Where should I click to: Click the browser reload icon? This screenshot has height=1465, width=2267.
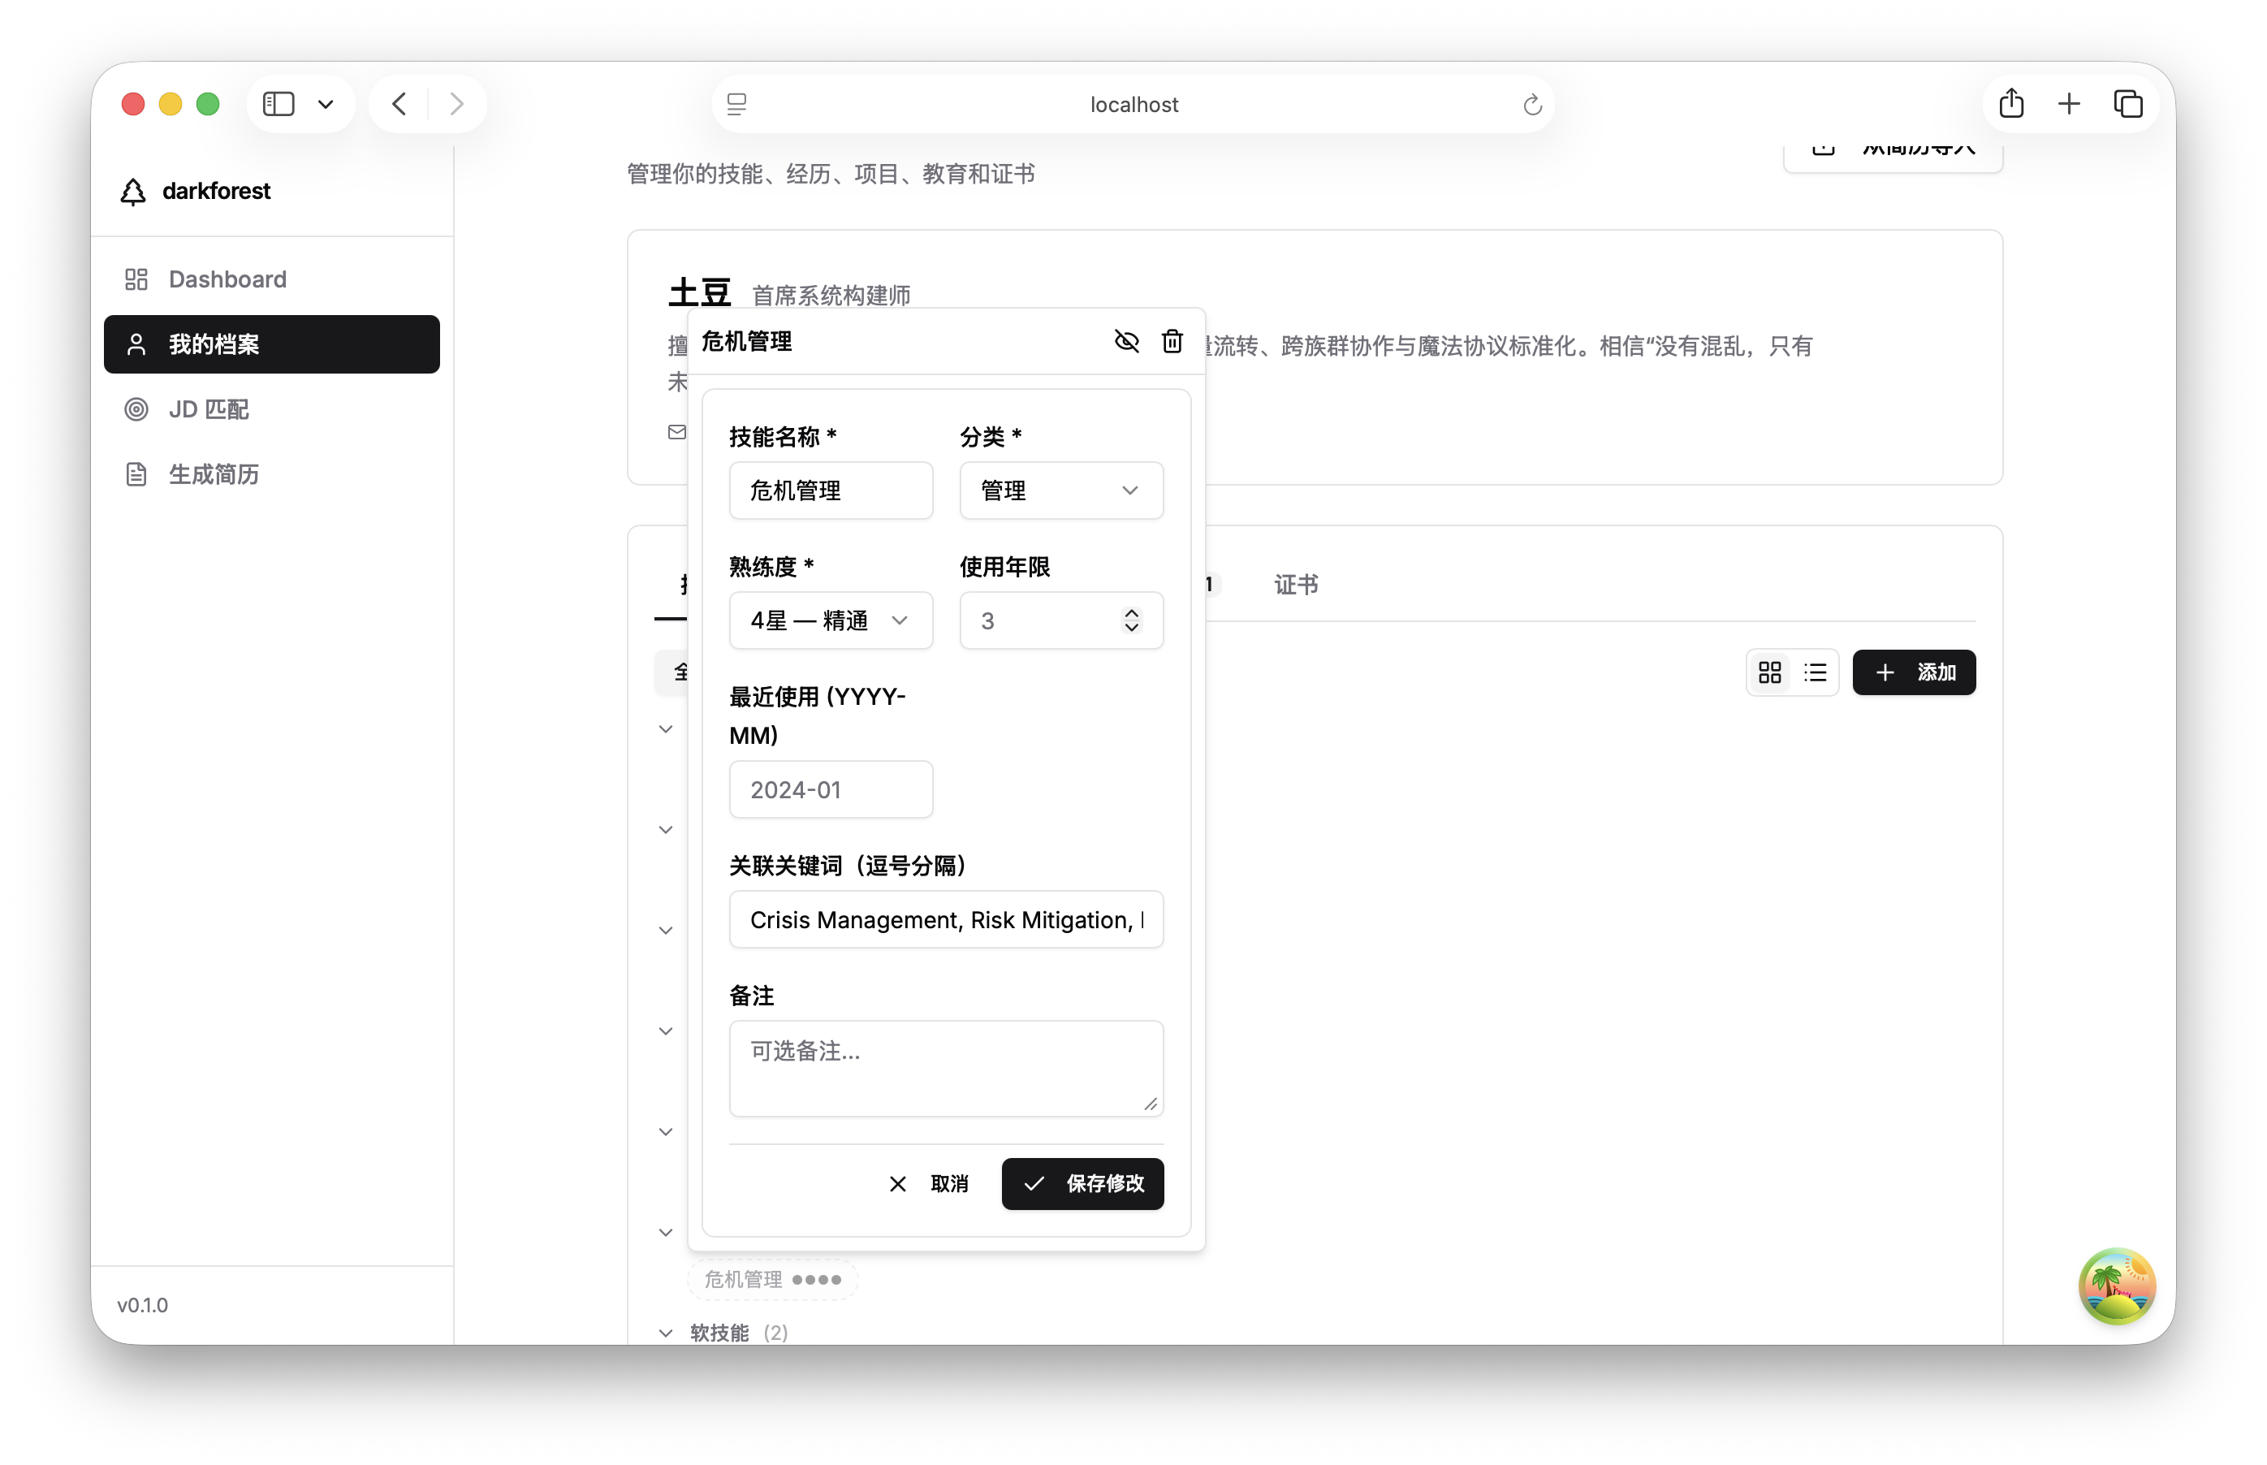1531,104
